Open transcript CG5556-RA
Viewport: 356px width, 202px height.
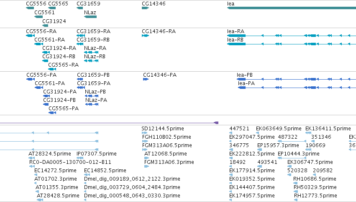(41, 31)
